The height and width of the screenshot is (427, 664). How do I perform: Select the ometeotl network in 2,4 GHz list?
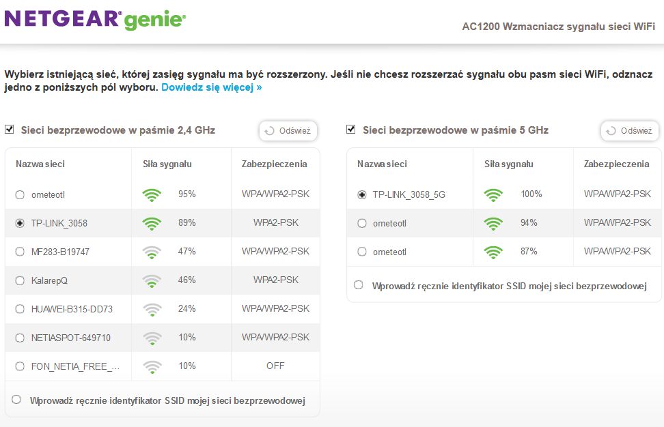pos(20,195)
